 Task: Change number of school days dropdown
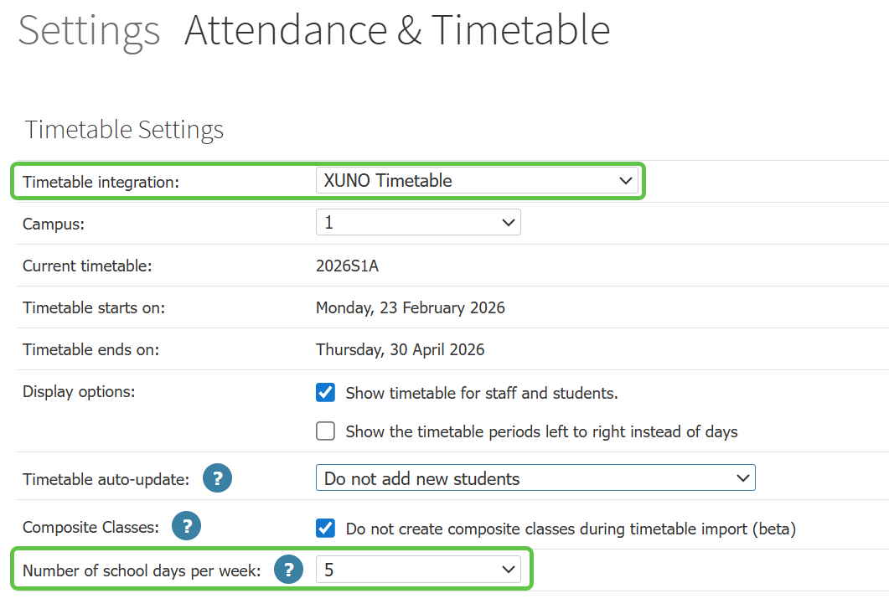tap(417, 570)
